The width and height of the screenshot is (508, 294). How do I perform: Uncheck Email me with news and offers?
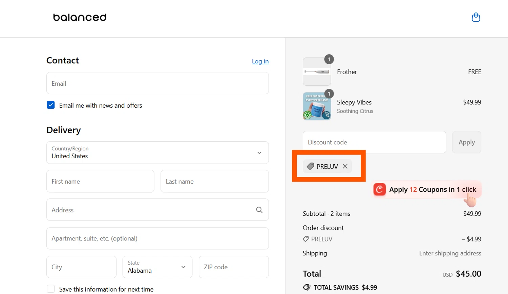[51, 105]
